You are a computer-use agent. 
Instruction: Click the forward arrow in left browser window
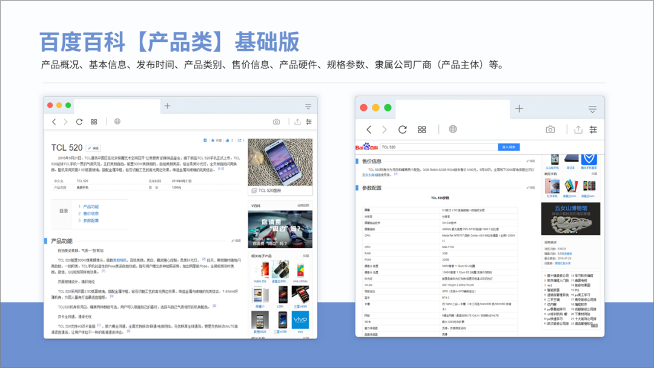[x=65, y=122]
